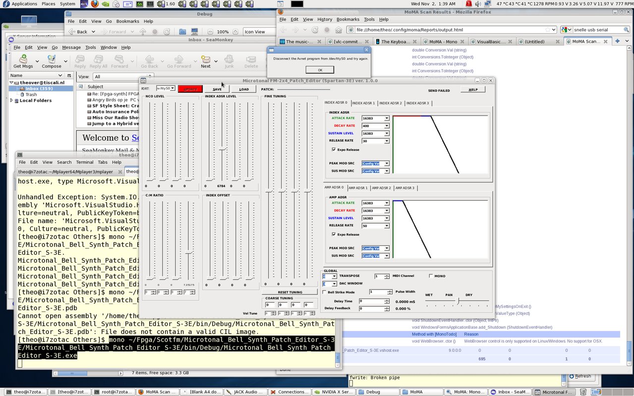Viewport: 634px width, 396px height.
Task: Open the Terminal menu in terminal window
Action: click(x=84, y=162)
